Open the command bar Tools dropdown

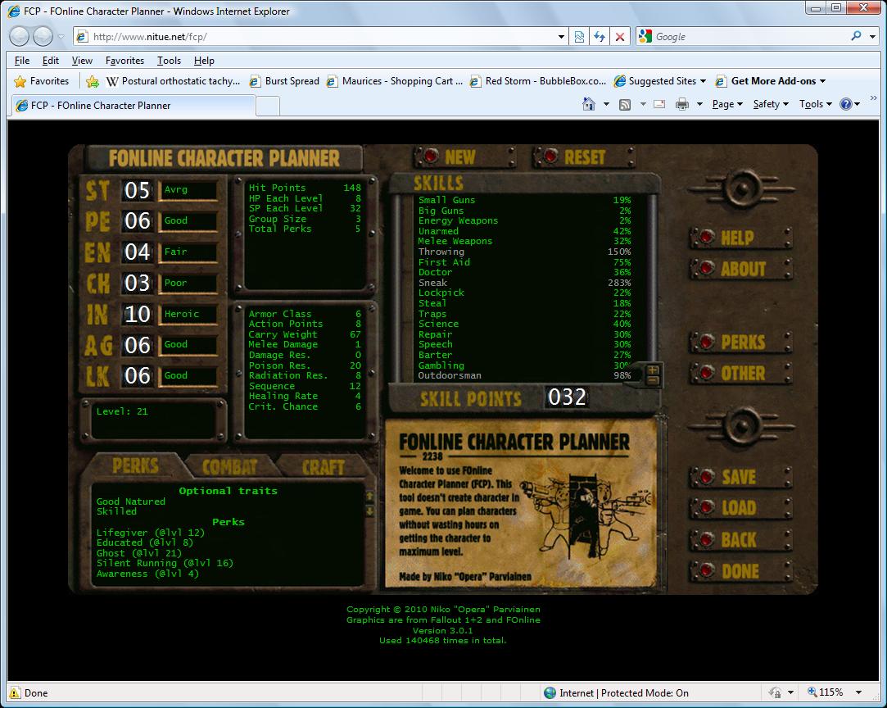[816, 104]
